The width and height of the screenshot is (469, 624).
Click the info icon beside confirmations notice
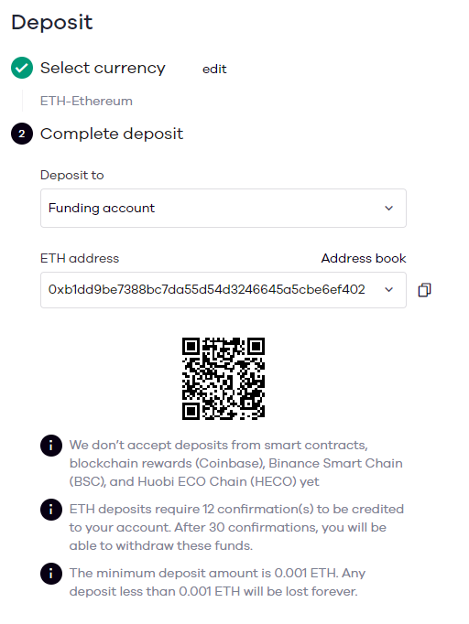(x=51, y=510)
